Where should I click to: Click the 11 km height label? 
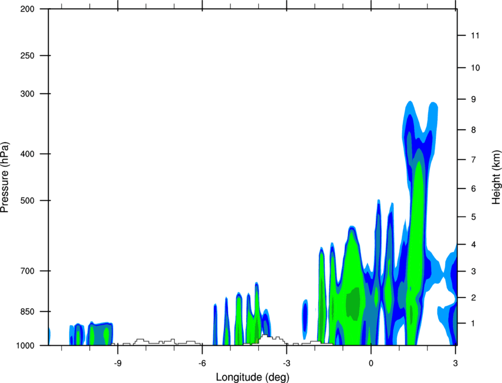(475, 35)
